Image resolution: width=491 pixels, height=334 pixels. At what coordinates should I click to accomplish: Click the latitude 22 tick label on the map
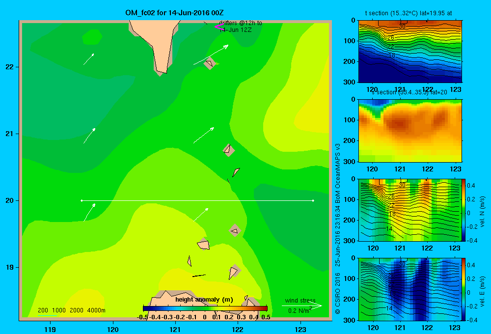pyautogui.click(x=10, y=67)
